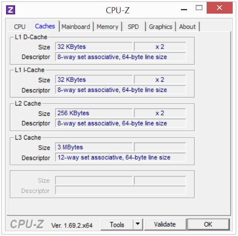Click the L2 Cache x 2 count field
The height and width of the screenshot is (236, 238).
[160, 113]
